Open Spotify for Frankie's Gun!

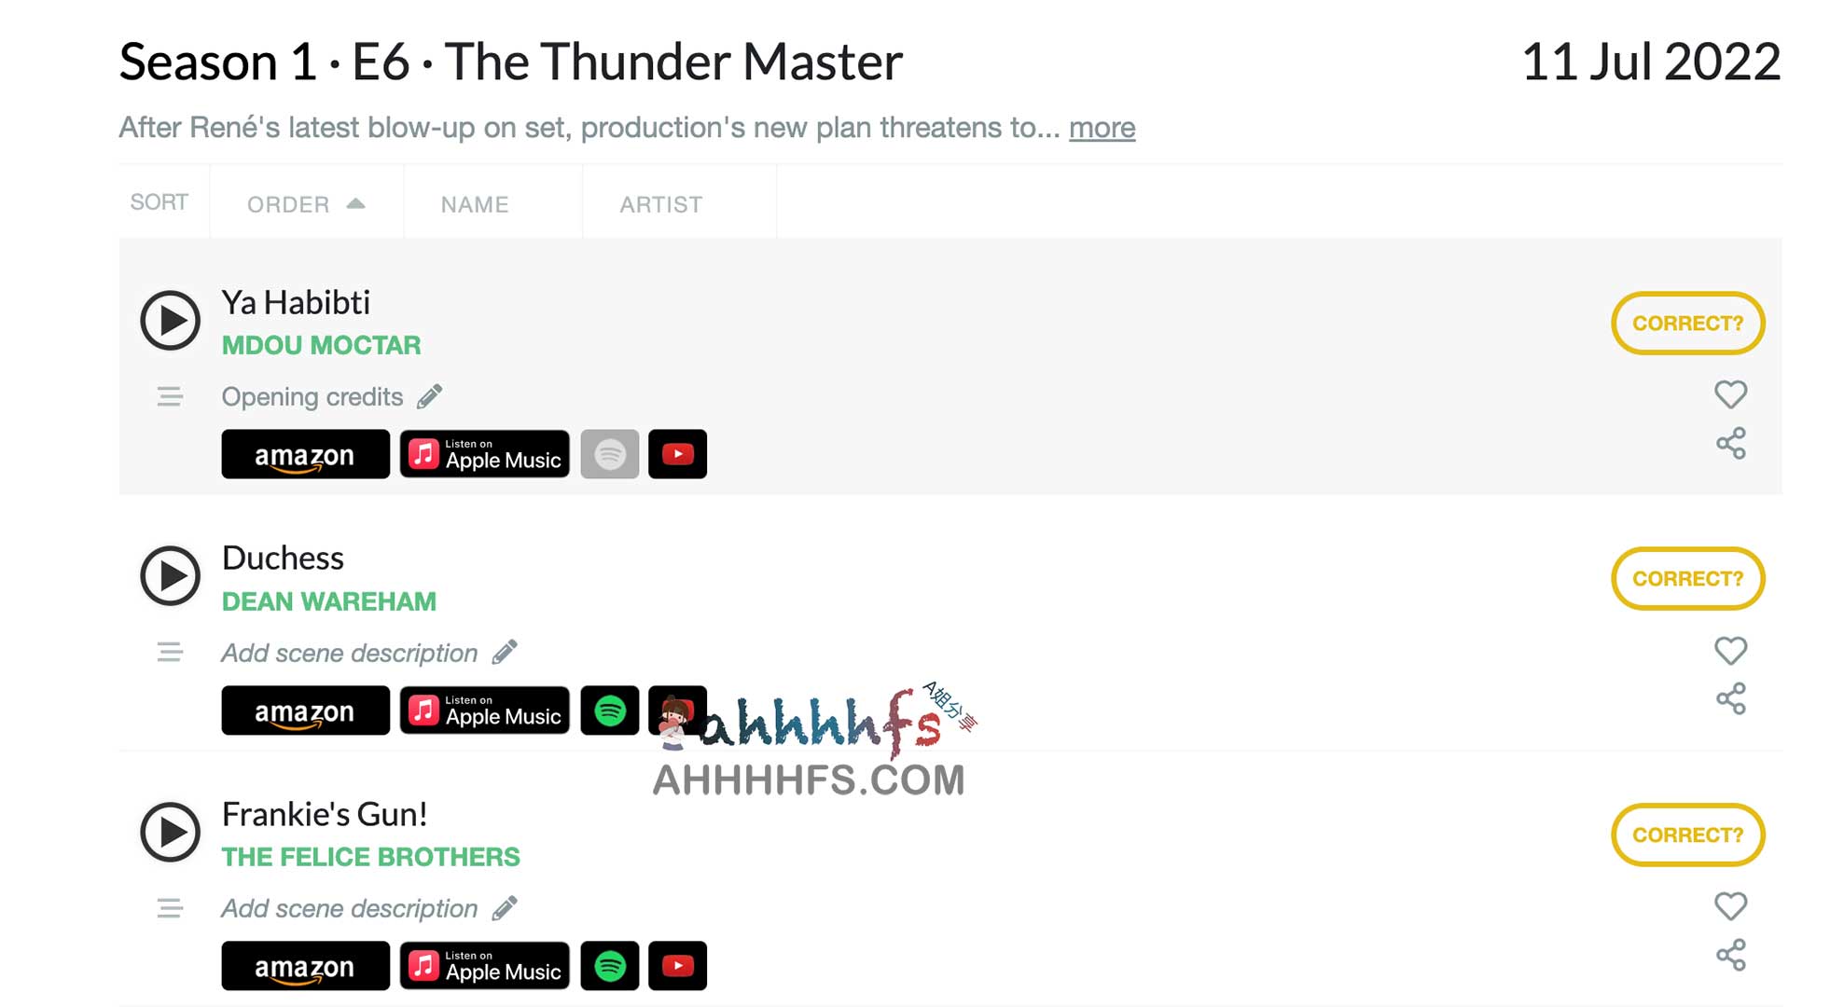coord(610,965)
